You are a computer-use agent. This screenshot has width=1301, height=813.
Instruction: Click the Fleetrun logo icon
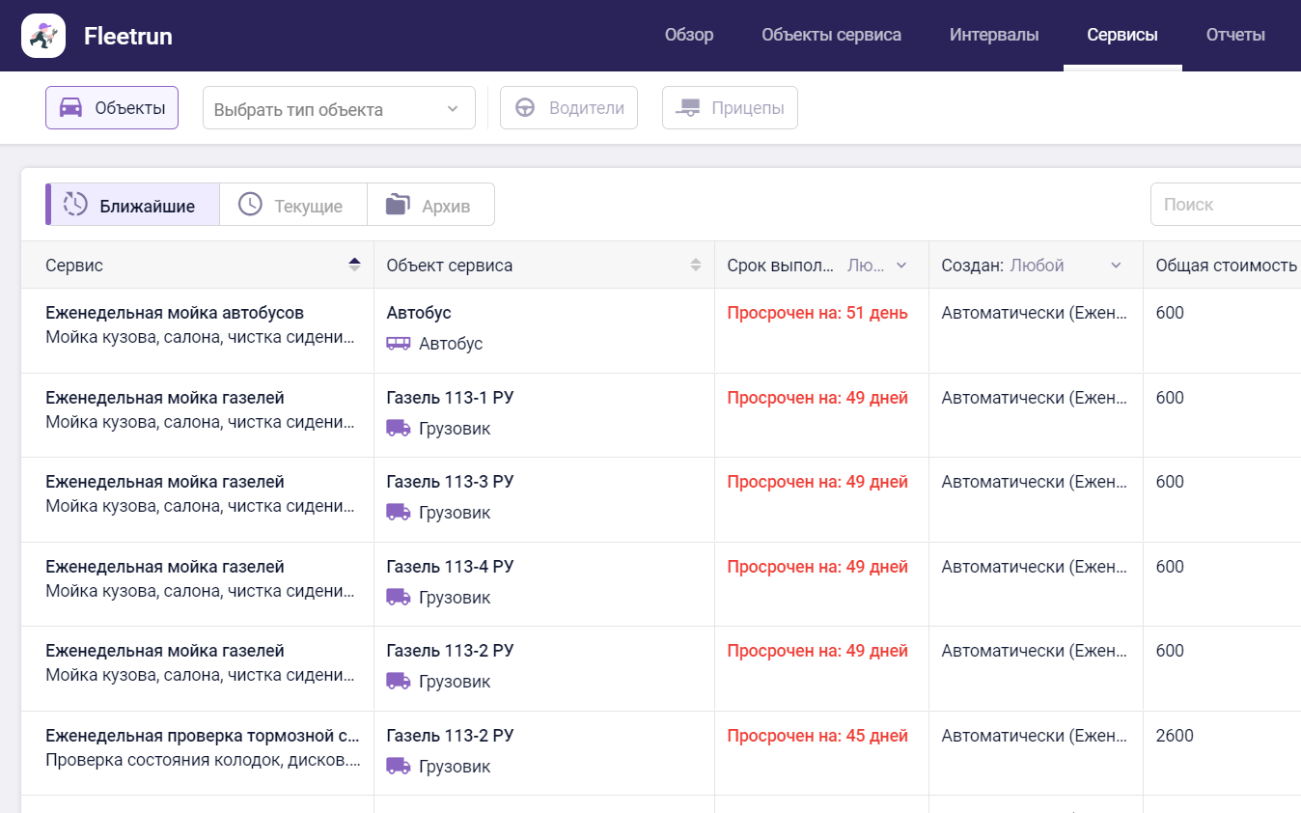[43, 36]
